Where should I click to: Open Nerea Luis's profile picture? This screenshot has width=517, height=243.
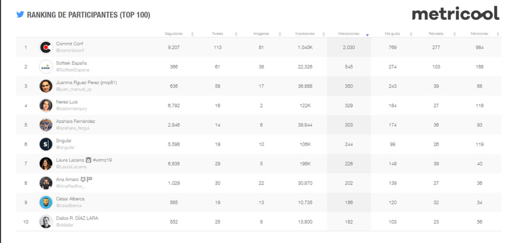46,105
